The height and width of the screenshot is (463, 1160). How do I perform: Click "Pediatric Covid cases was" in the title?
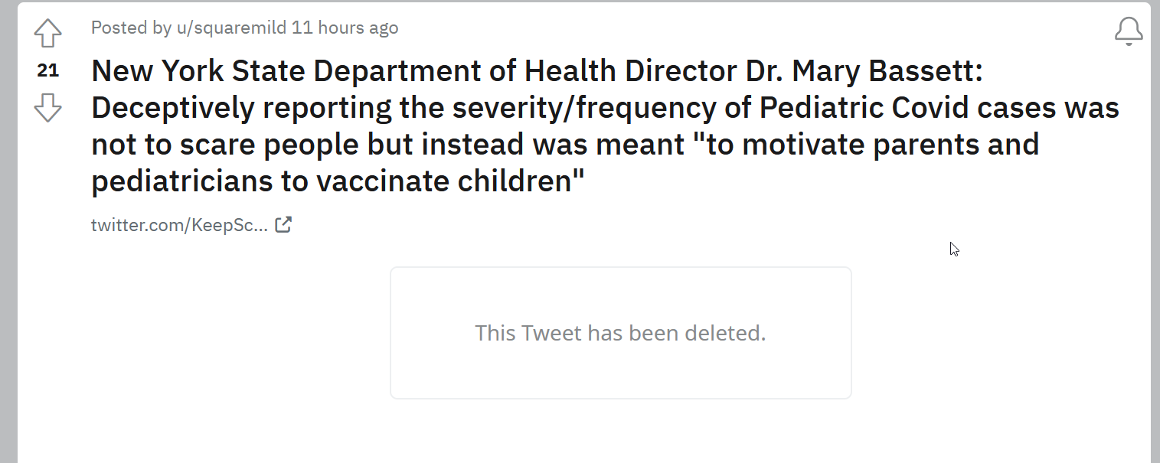[939, 108]
